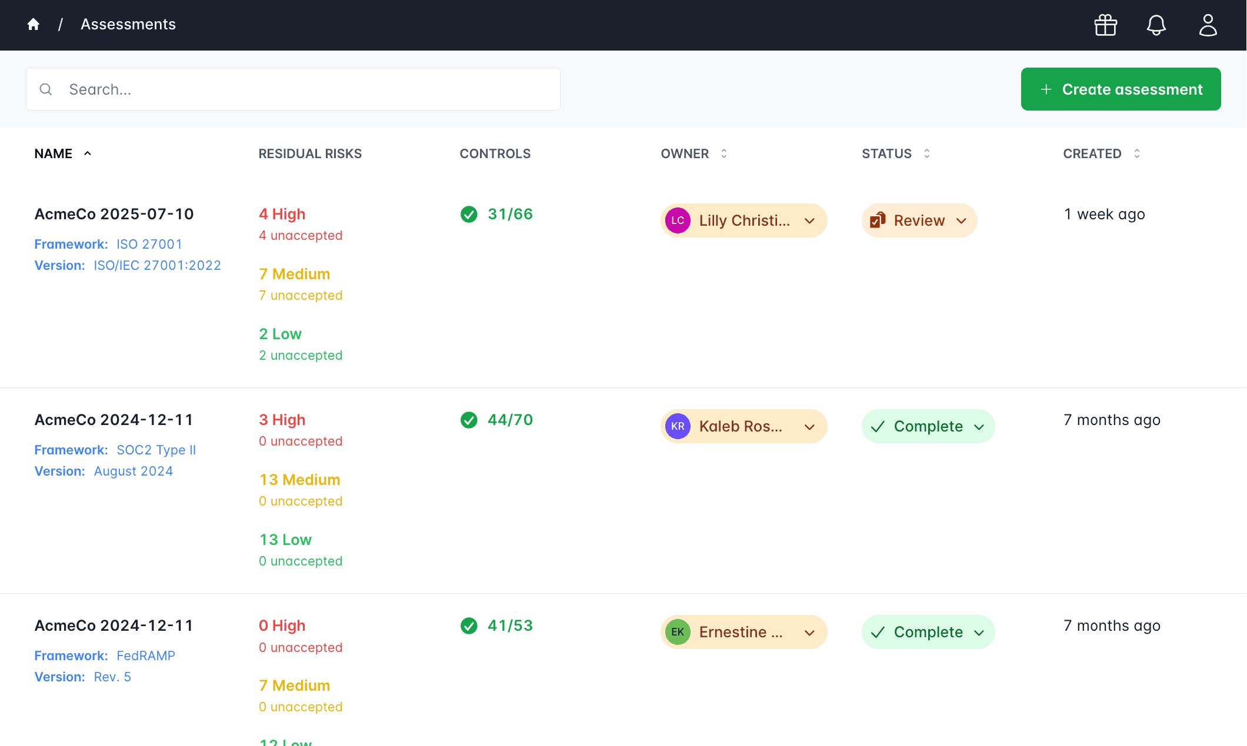Click the KR avatar for Kaleb Ros

pos(678,426)
